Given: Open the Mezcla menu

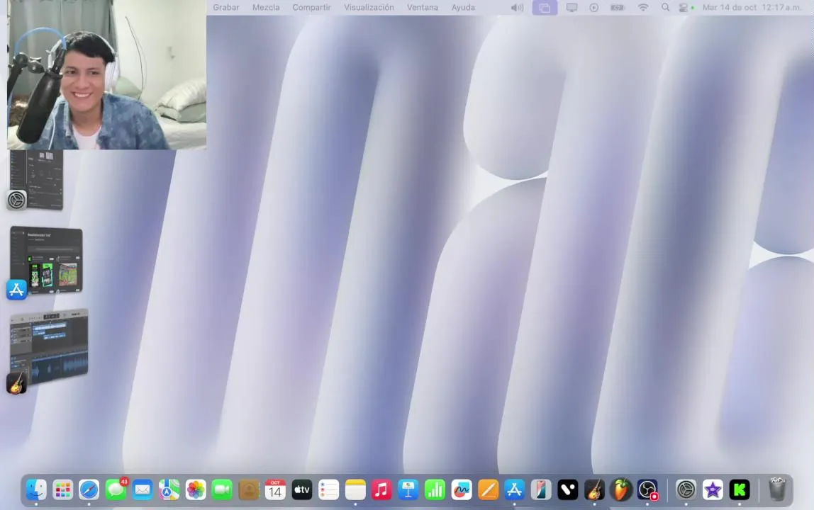Looking at the screenshot, I should pyautogui.click(x=266, y=7).
